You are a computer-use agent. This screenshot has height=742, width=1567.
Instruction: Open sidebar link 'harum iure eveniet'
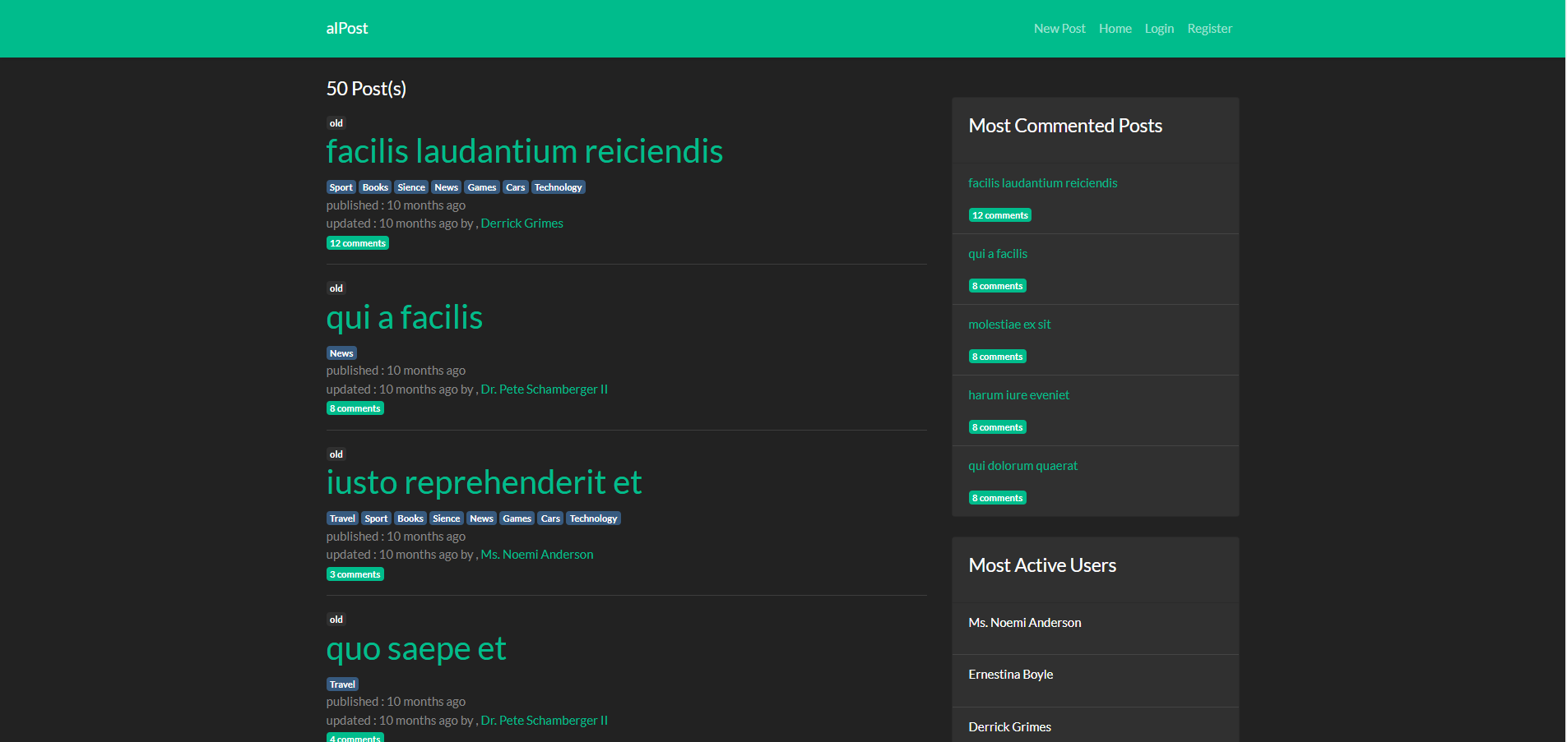tap(1018, 395)
